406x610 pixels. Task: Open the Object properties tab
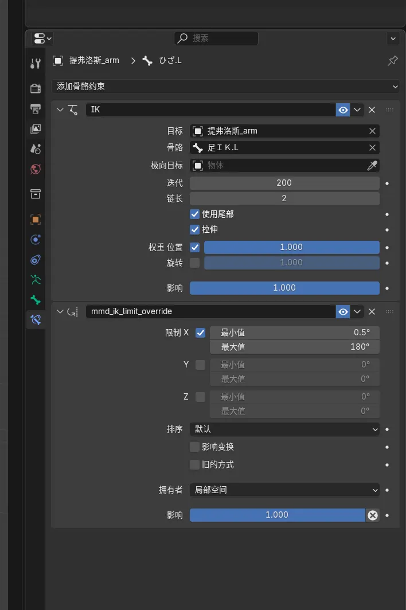click(36, 220)
